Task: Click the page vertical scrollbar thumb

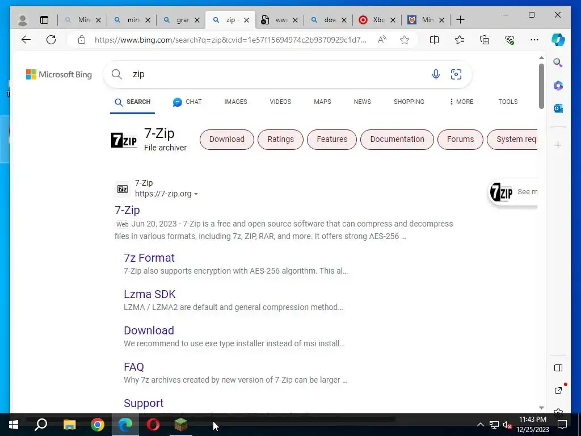Action: pos(541,86)
